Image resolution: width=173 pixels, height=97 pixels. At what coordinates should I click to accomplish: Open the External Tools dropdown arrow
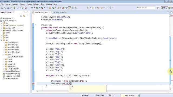45,8
